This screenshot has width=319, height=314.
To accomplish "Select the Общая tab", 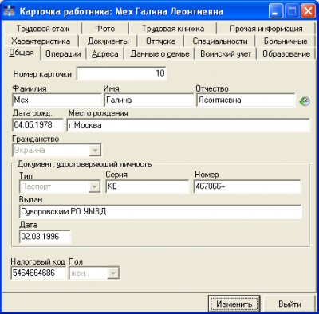I will click(x=22, y=53).
